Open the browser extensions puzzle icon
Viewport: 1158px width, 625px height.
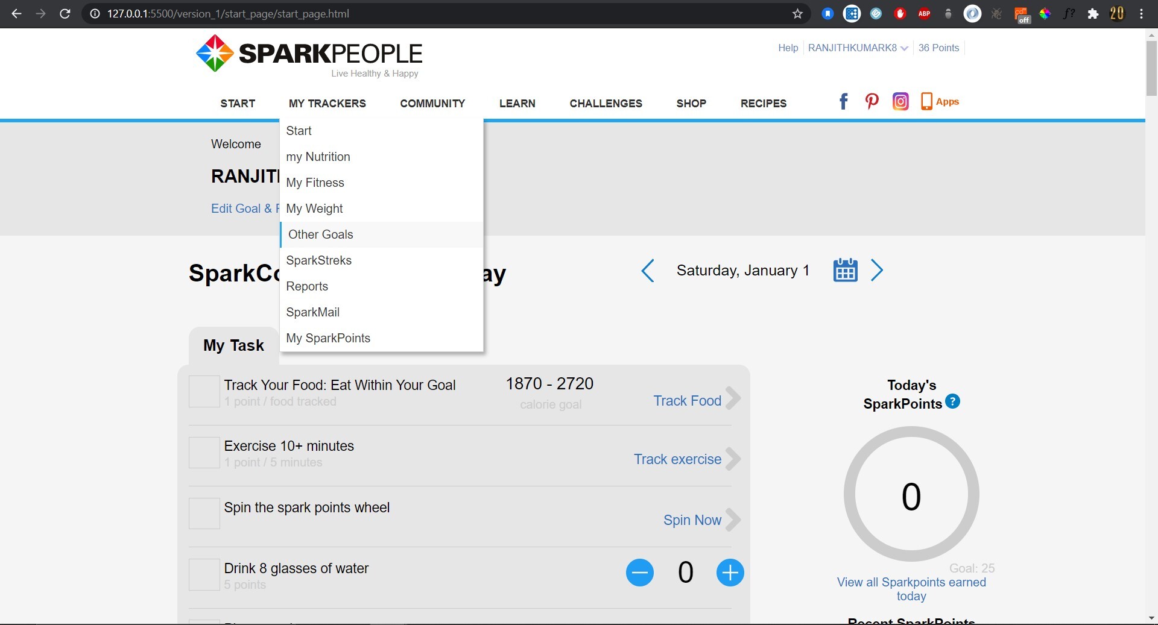point(1093,14)
